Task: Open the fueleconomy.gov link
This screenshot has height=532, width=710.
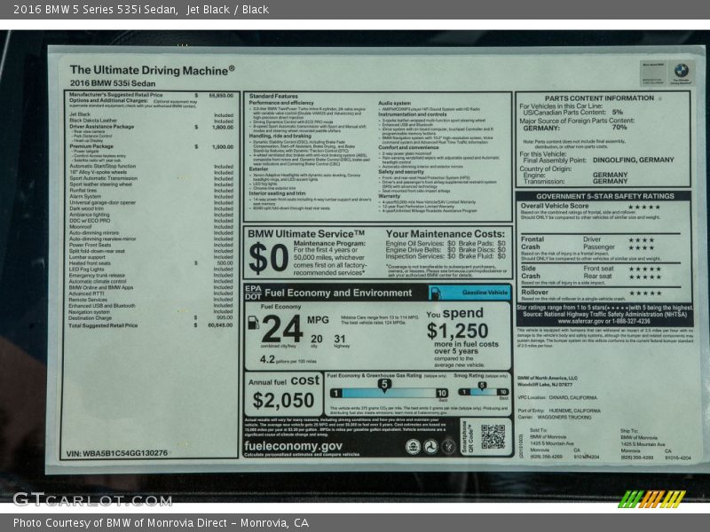Action: pyautogui.click(x=293, y=446)
